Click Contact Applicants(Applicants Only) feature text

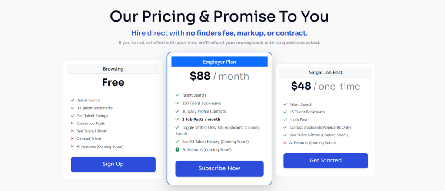coord(320,127)
